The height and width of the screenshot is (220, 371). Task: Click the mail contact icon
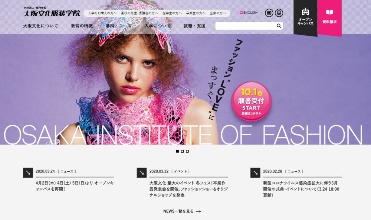coord(269,13)
